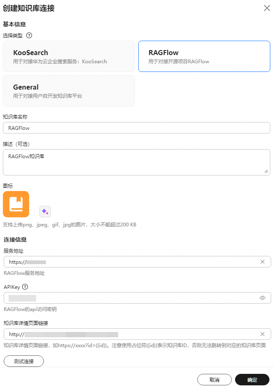
Task: Select the RAGFlow type card
Action: click(x=204, y=56)
